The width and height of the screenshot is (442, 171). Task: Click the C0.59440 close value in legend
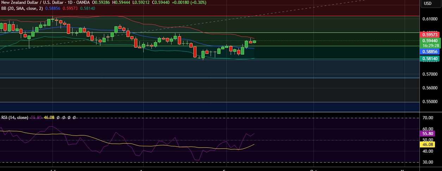[x=161, y=2]
